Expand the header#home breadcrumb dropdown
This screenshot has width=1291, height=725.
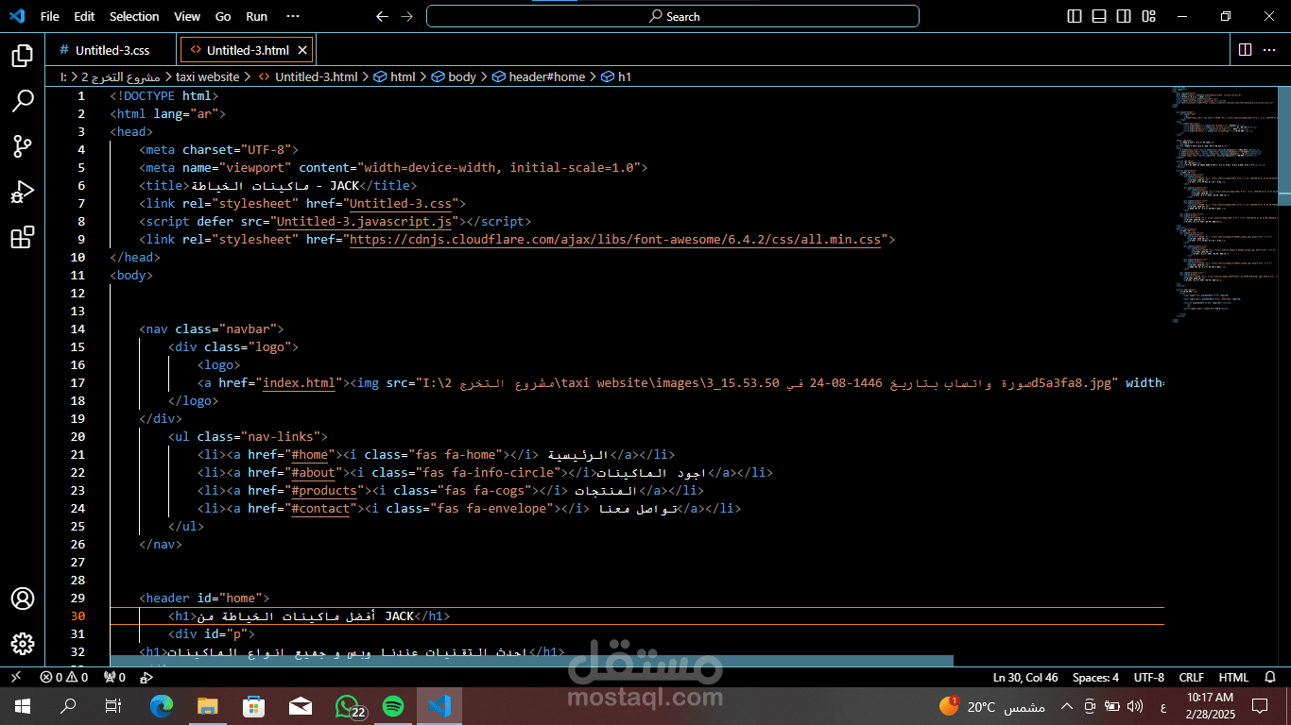540,76
